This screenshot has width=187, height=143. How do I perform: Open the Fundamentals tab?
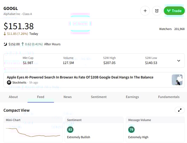pos(169,97)
